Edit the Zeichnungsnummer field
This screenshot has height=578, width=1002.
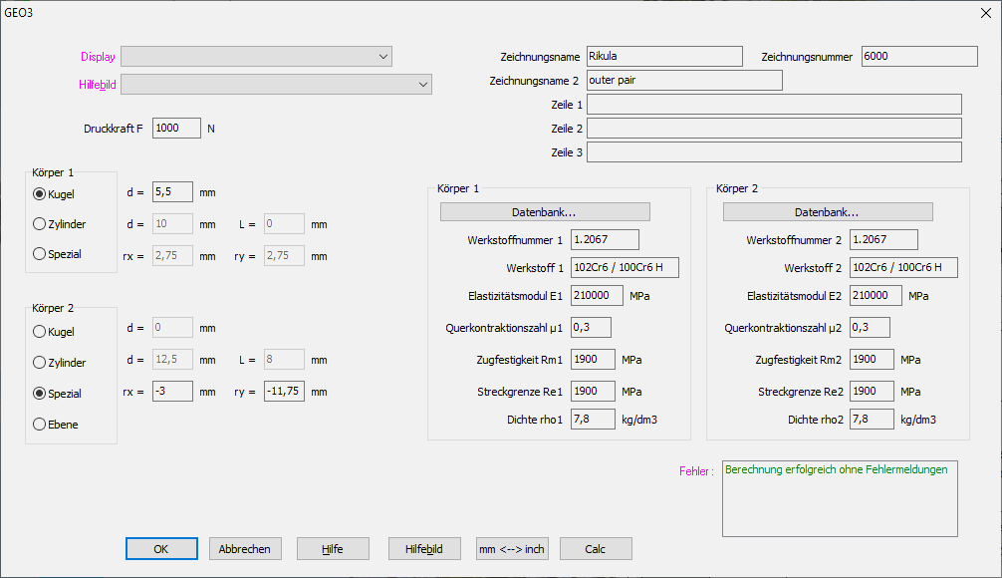coord(918,57)
